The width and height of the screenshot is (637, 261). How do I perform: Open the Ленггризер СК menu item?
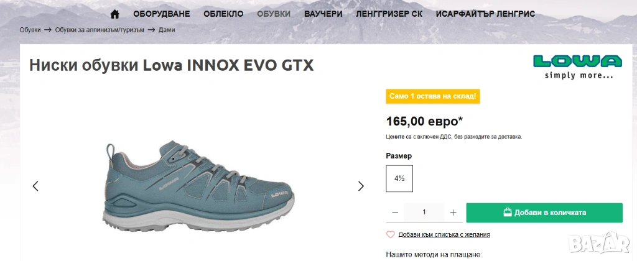(x=389, y=14)
